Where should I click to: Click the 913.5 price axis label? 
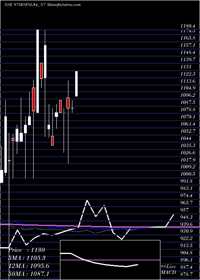187,246
